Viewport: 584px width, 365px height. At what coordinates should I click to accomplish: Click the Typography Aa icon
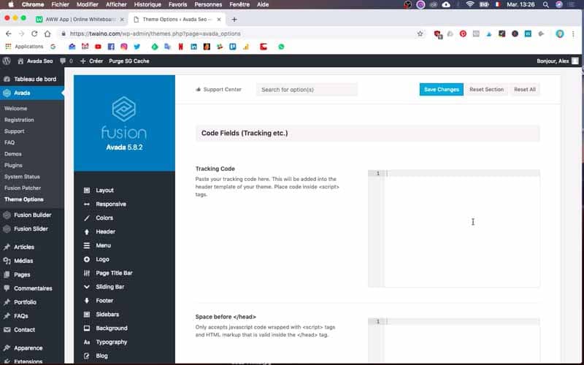(87, 342)
